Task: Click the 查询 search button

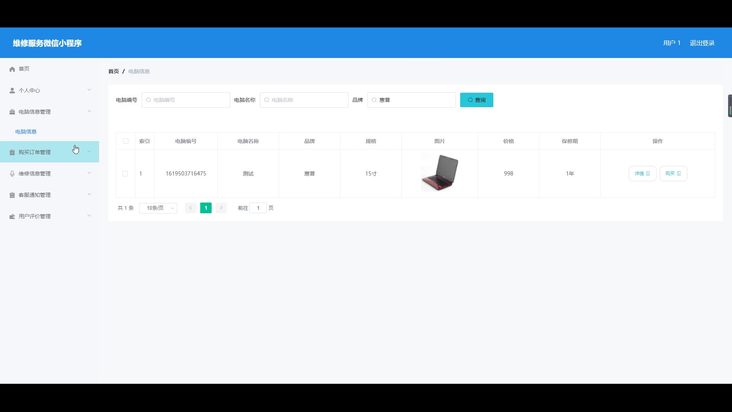Action: click(x=477, y=100)
